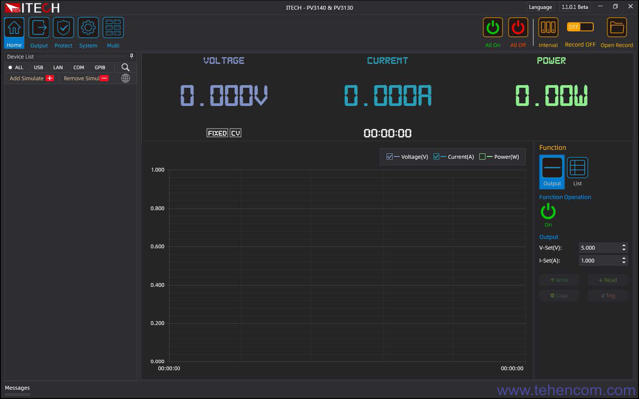Screen dimensions: 639x399
Task: Uncheck the Voltage(V) trace checkbox
Action: coord(390,156)
